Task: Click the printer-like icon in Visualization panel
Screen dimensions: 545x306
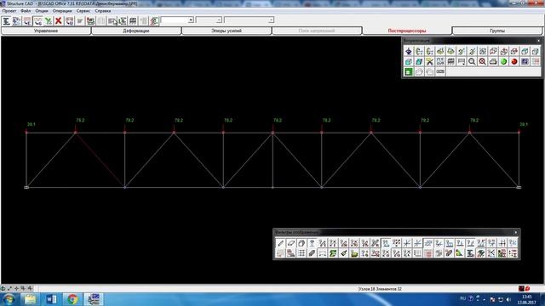Action: 493,62
